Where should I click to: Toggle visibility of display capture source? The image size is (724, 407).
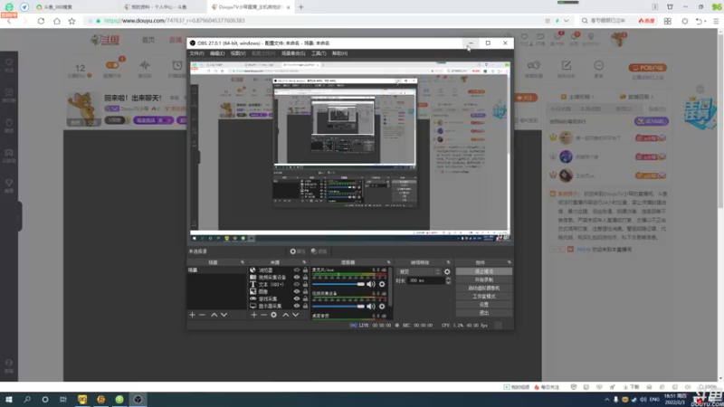pyautogui.click(x=297, y=306)
